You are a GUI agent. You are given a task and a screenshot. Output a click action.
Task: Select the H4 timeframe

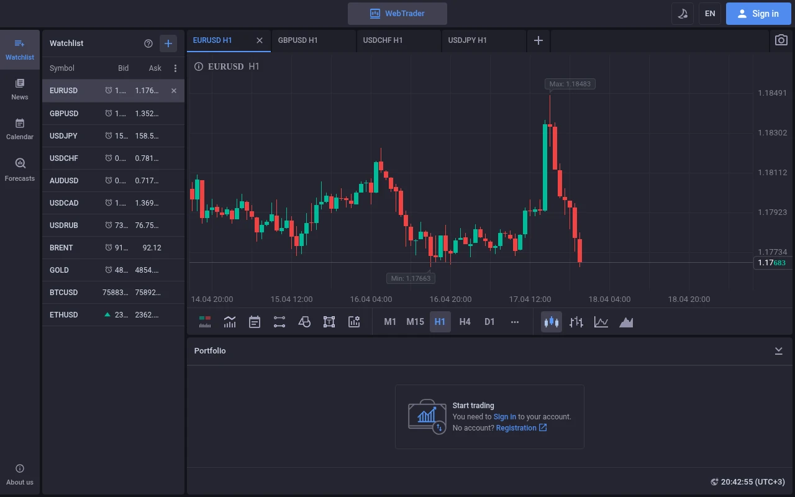tap(465, 322)
